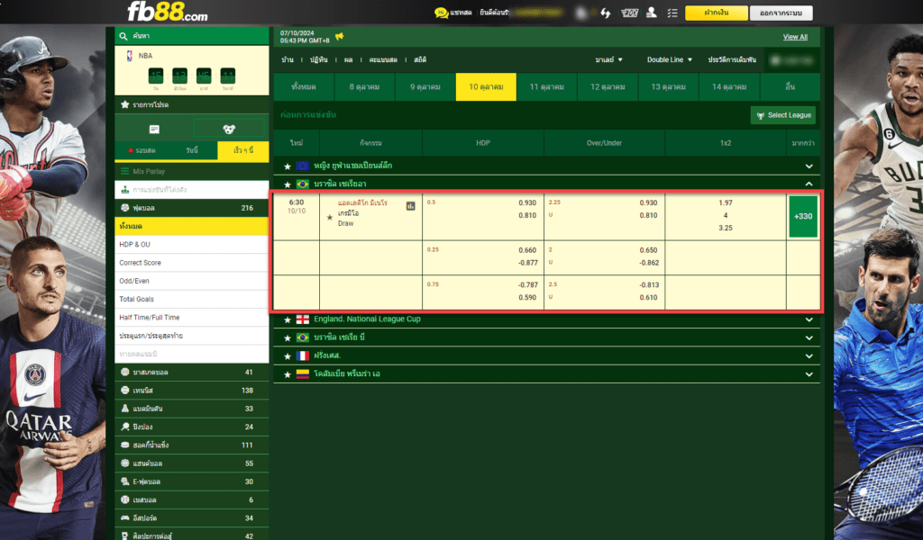923x540 pixels.
Task: Open the Double Line dropdown
Action: (x=670, y=60)
